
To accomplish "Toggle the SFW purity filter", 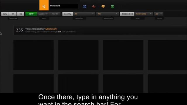I will click(31, 14).
